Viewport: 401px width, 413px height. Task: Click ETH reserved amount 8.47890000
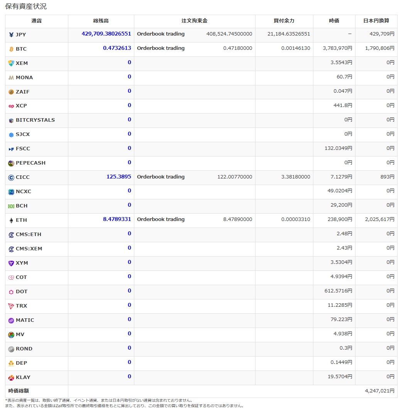click(x=238, y=219)
